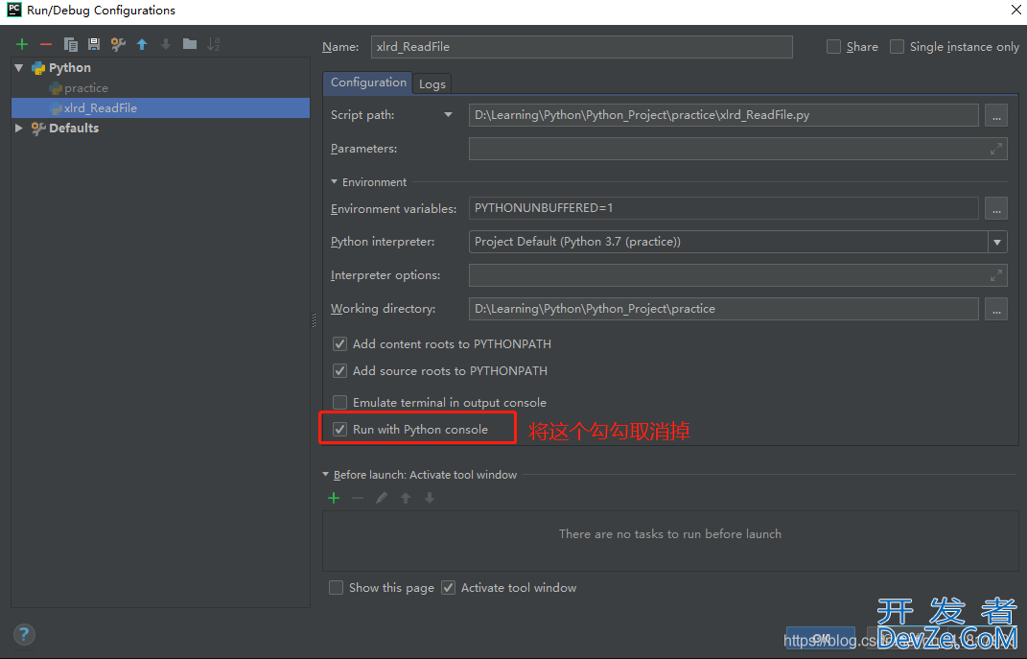Add a new configuration with the plus icon
The image size is (1027, 659).
[22, 44]
